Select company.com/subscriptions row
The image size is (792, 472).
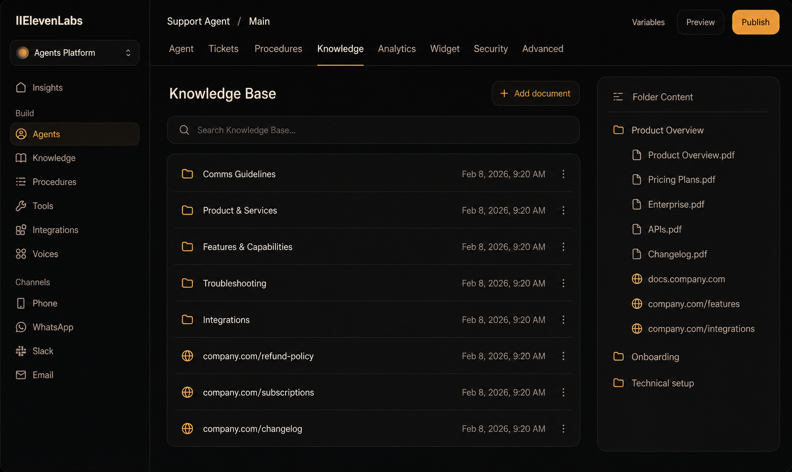[x=373, y=393]
